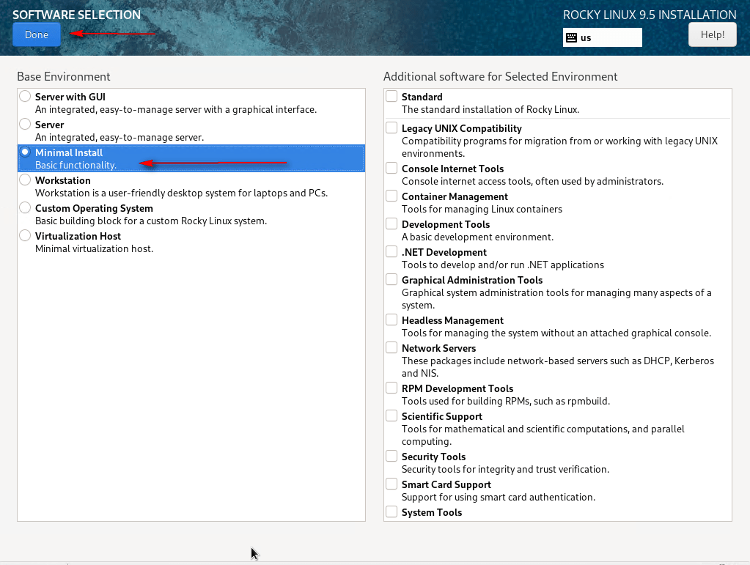The width and height of the screenshot is (750, 565).
Task: Enable Console Internet Tools checkbox
Action: click(392, 169)
